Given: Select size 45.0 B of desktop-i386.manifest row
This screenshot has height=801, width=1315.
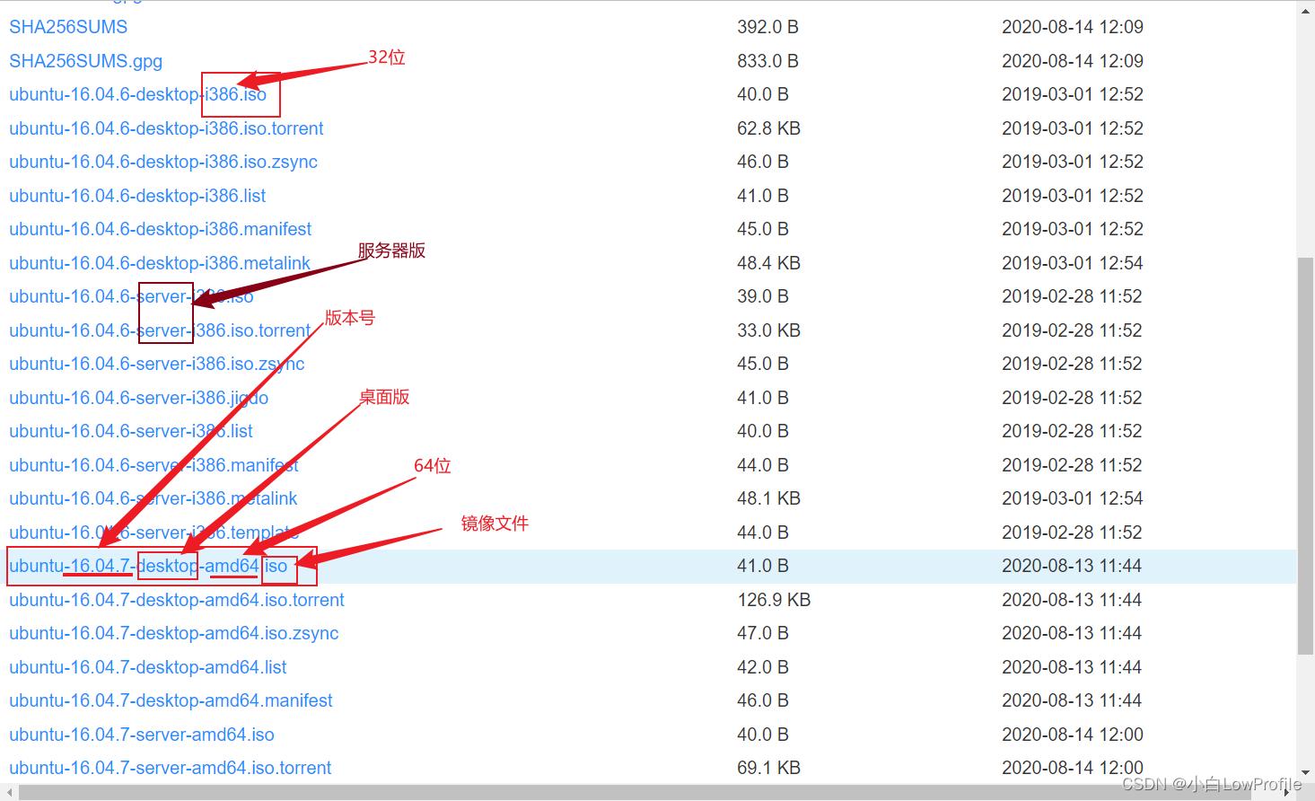Looking at the screenshot, I should pyautogui.click(x=763, y=229).
